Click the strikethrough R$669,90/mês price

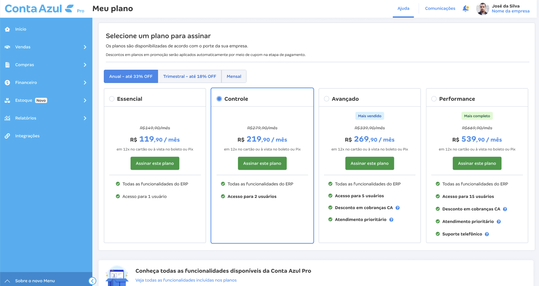pyautogui.click(x=477, y=128)
